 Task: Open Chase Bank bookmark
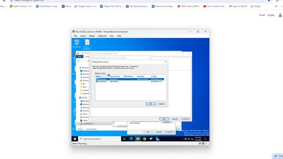(47, 6)
